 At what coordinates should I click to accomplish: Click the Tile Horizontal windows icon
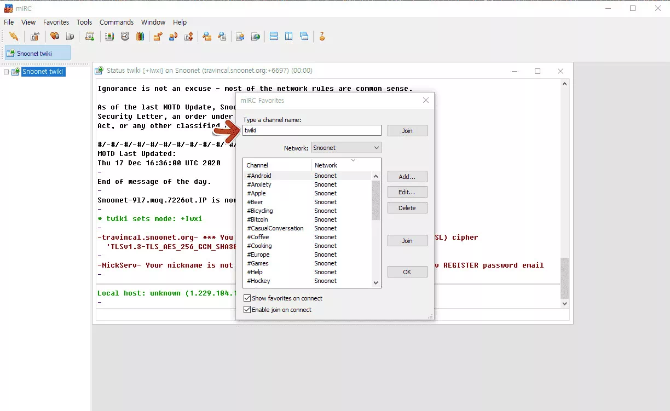coord(274,37)
